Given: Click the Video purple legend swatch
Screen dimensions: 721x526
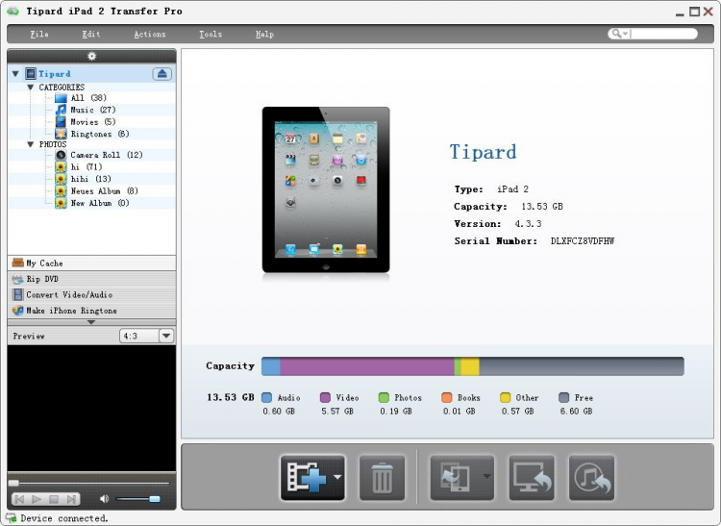Looking at the screenshot, I should click(325, 397).
